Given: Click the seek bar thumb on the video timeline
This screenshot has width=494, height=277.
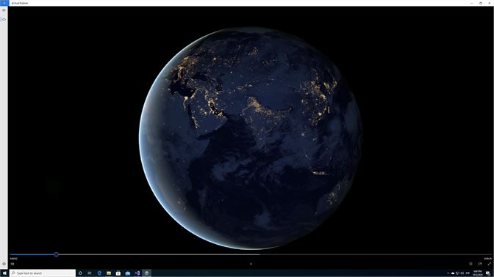Looking at the screenshot, I should (56, 254).
